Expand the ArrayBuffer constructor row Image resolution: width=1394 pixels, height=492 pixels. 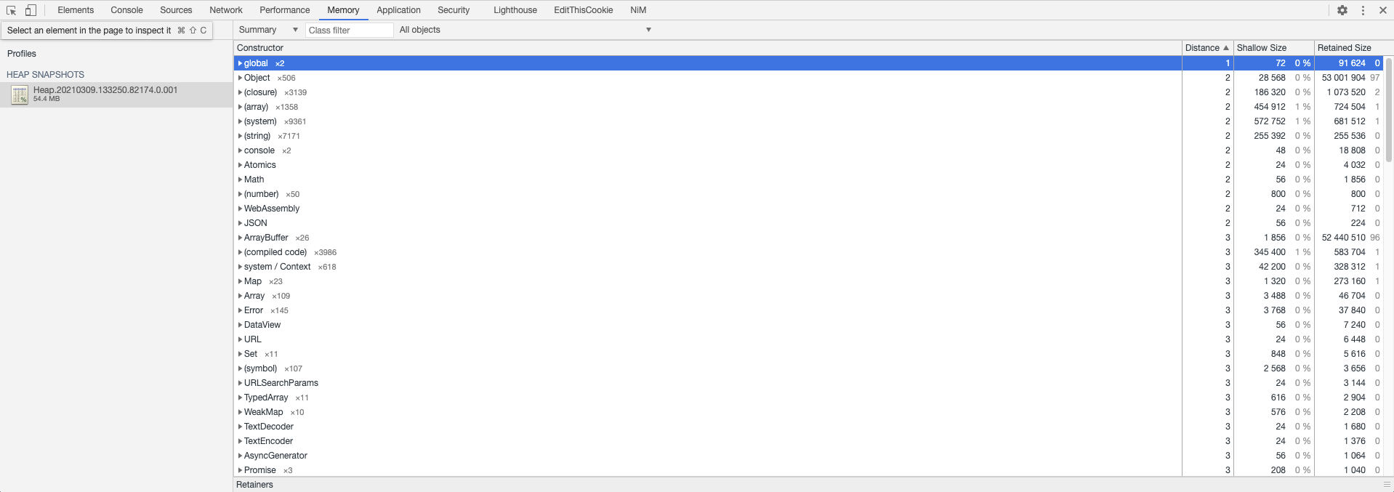(240, 238)
